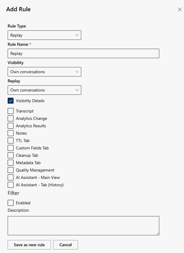
Task: Enable AI Assistant - Main View checkbox
Action: pyautogui.click(x=11, y=177)
